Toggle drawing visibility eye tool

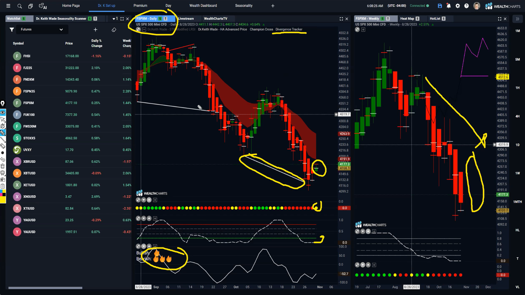[3, 113]
